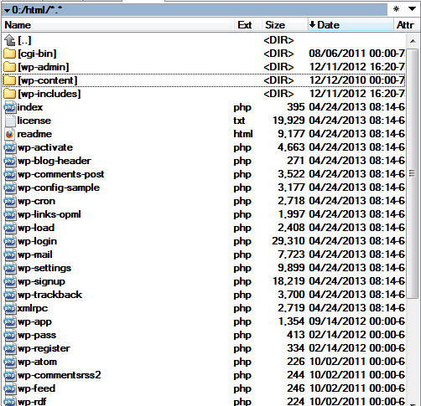Viewport: 421px width, 406px height.
Task: Click the license text file icon
Action: point(10,121)
